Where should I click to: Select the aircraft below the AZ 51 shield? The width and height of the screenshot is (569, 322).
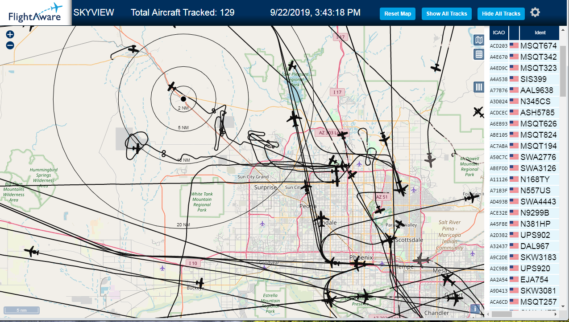point(379,210)
